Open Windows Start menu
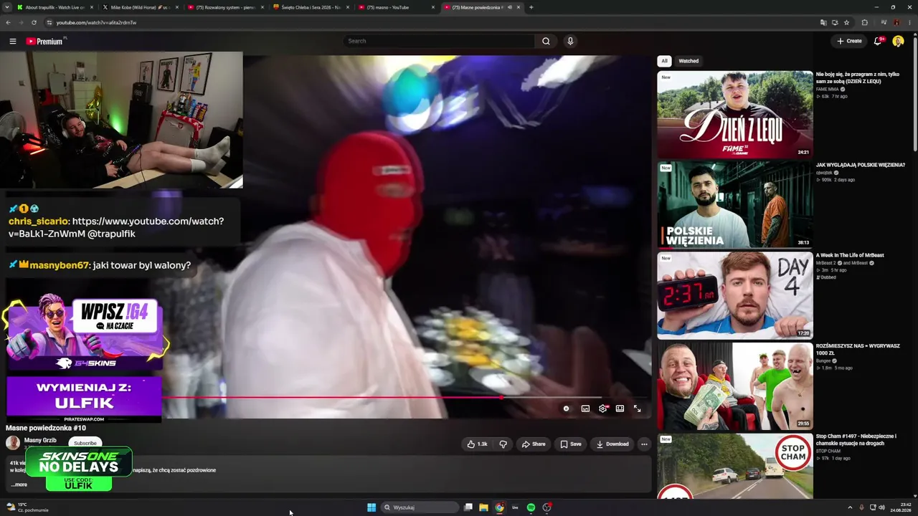918x516 pixels. [372, 507]
